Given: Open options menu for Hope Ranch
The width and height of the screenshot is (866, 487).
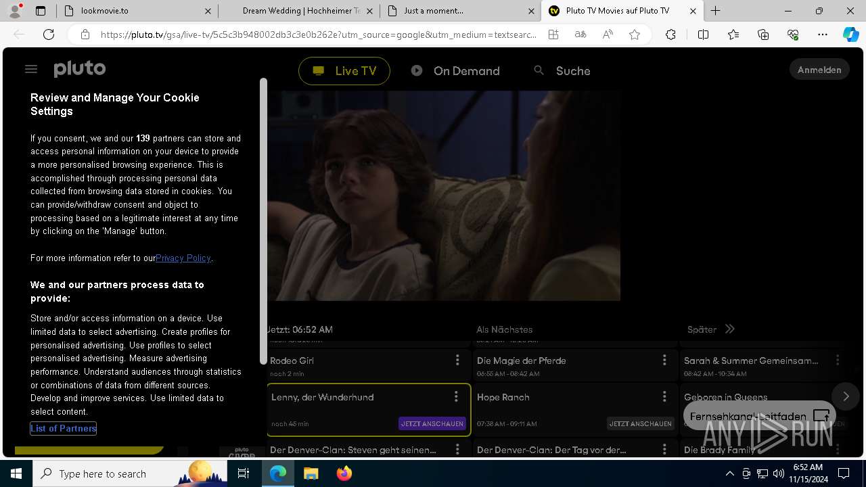Looking at the screenshot, I should 664,396.
